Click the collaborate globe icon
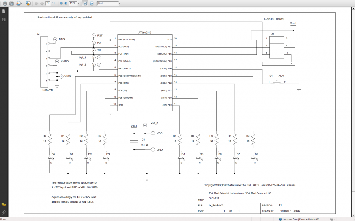The height and width of the screenshot is (221, 355). [28, 3]
